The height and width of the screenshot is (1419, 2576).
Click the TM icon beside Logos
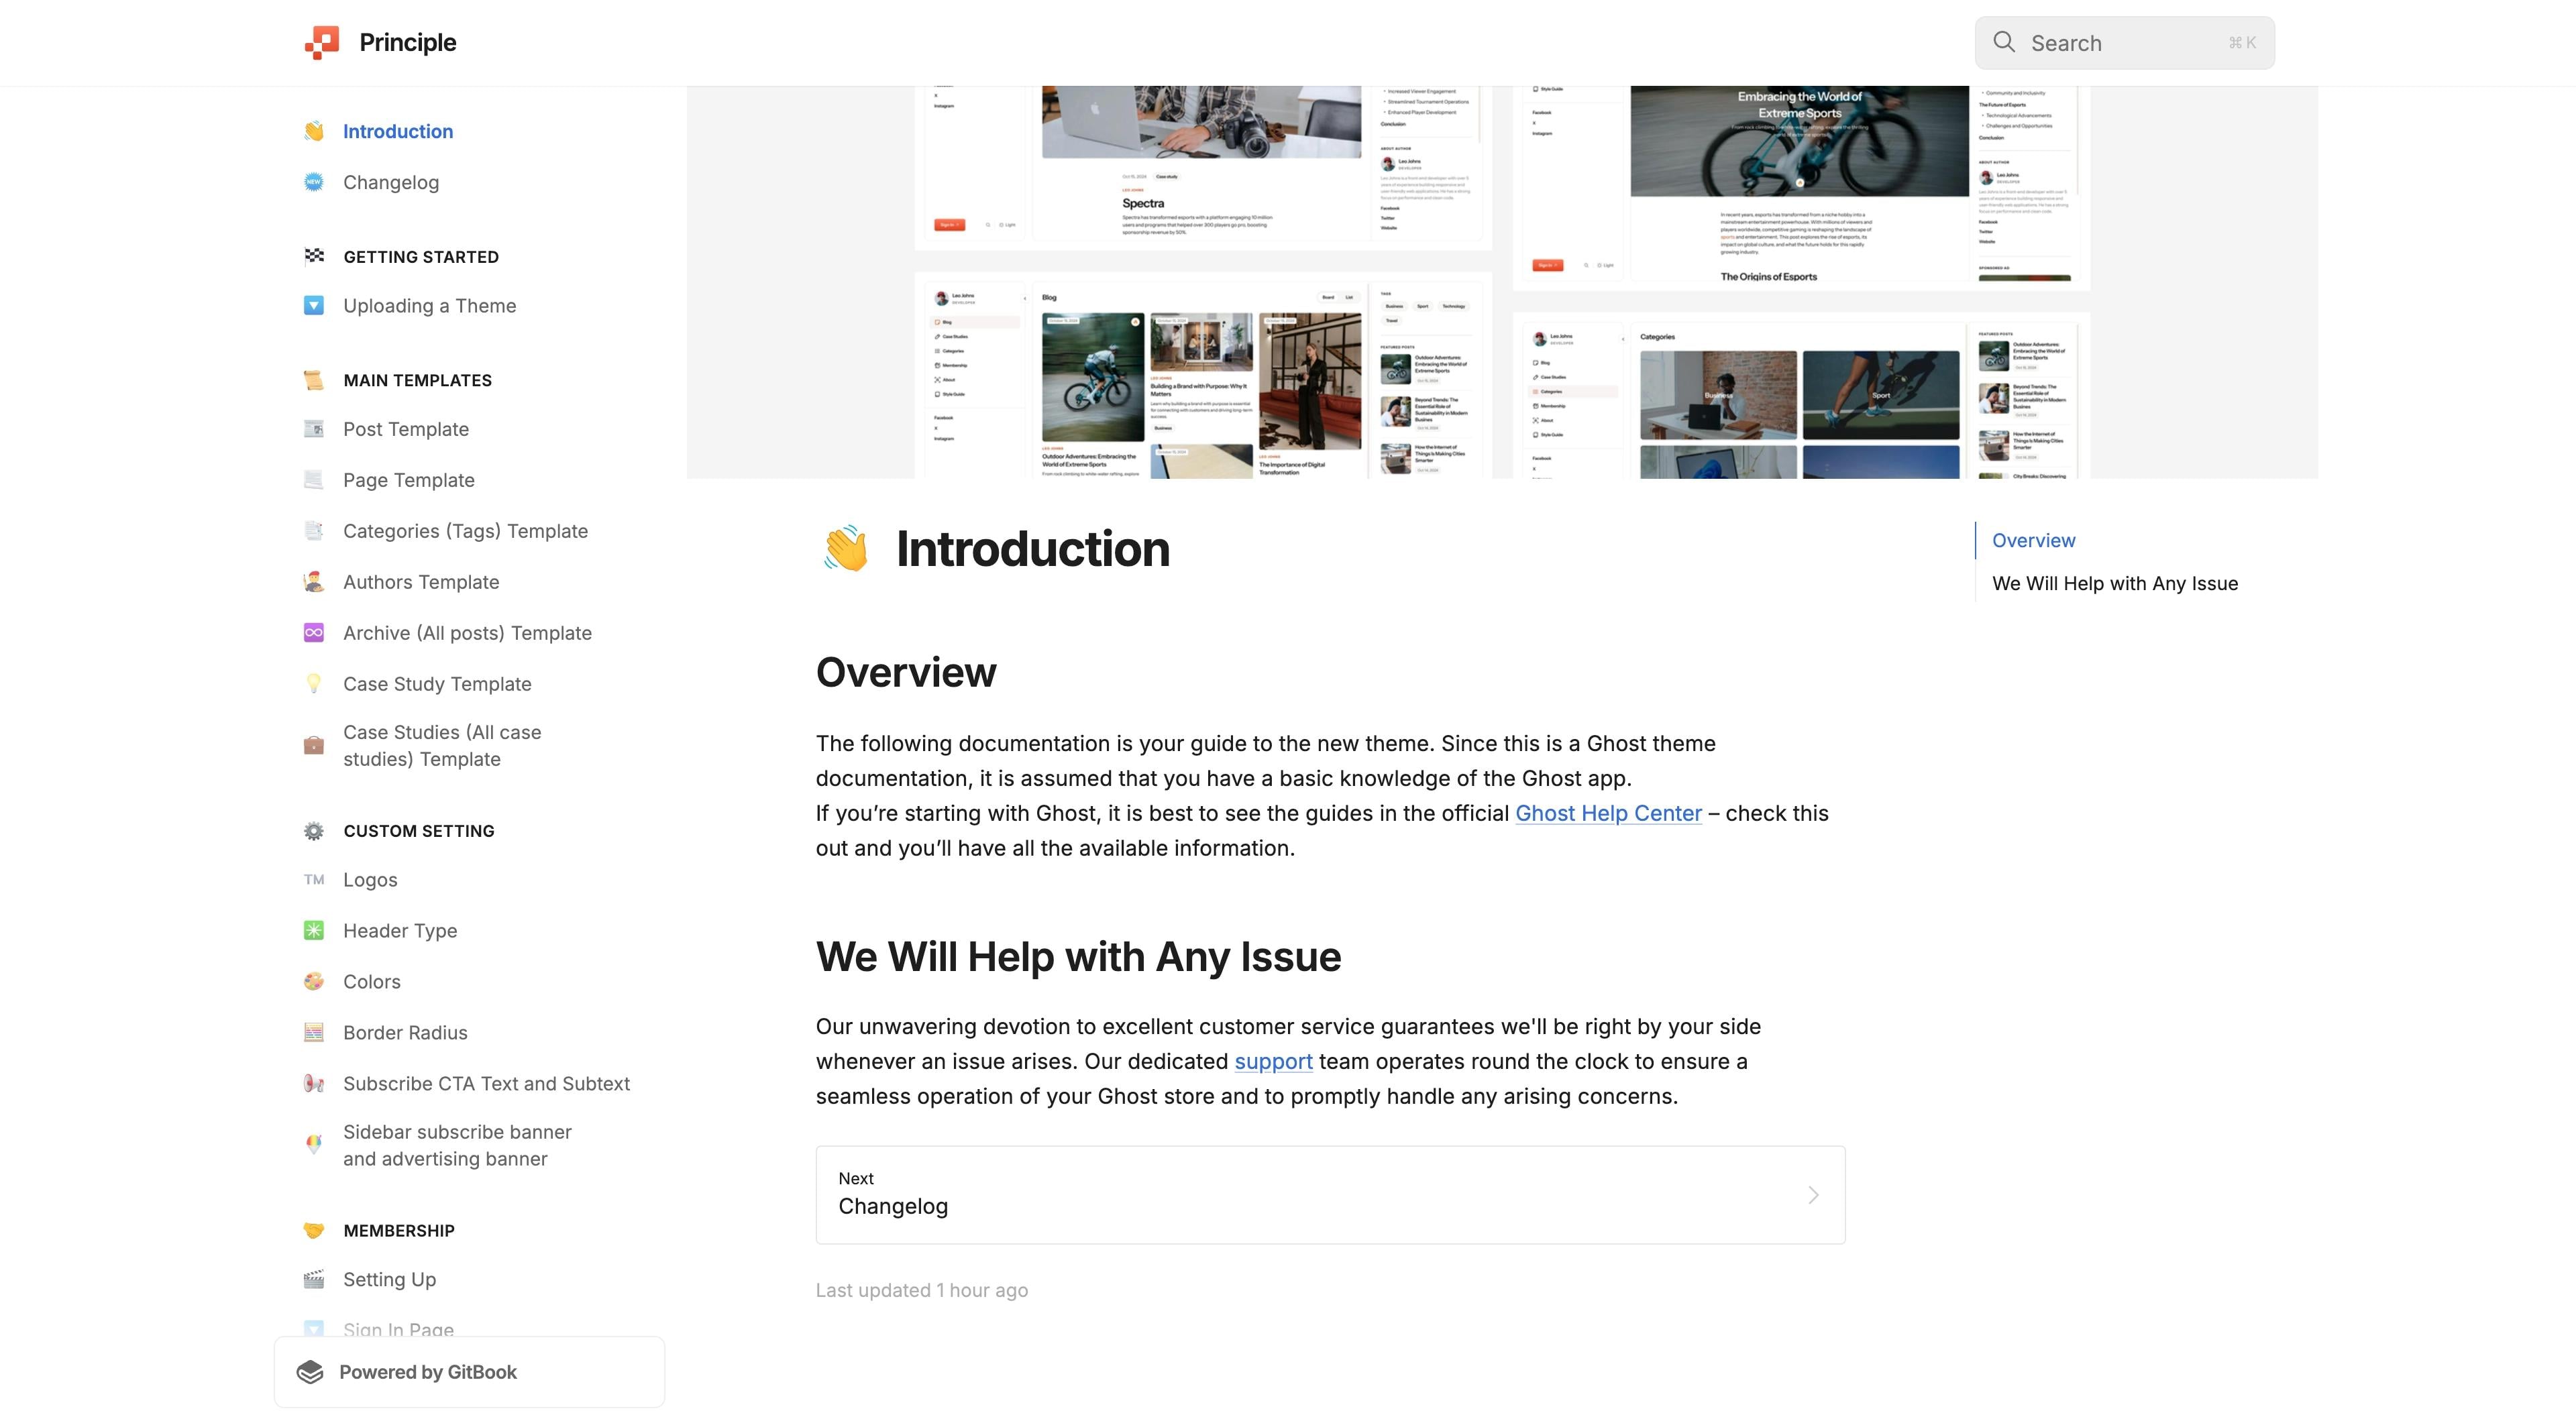(314, 880)
